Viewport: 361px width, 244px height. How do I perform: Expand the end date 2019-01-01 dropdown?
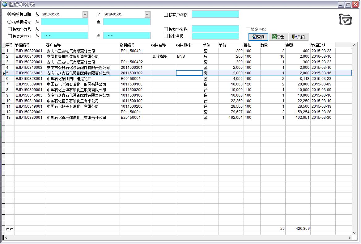pos(147,14)
